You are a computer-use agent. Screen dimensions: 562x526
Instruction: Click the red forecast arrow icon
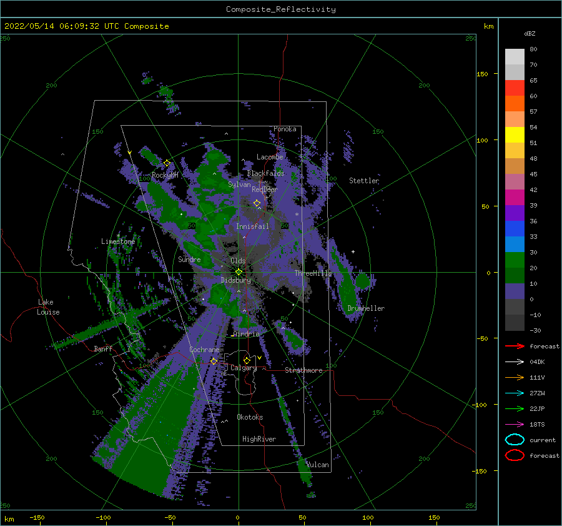(x=515, y=346)
